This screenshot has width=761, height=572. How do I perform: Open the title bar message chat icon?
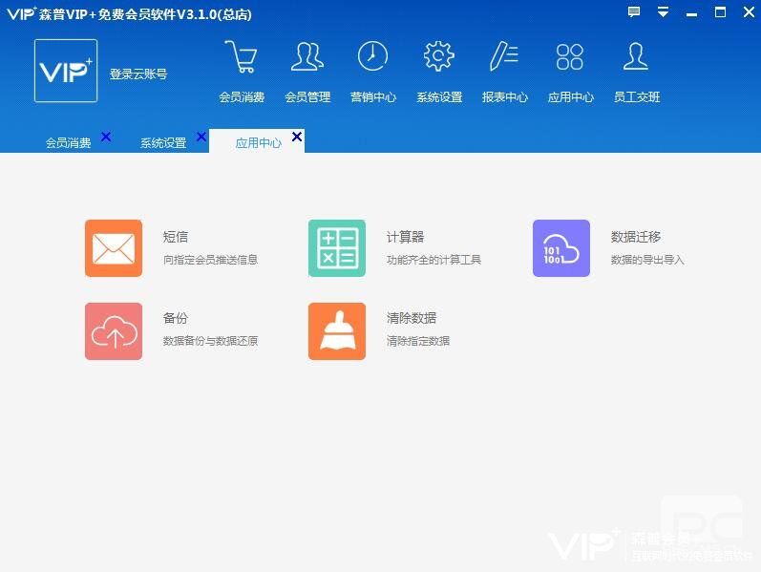(634, 12)
